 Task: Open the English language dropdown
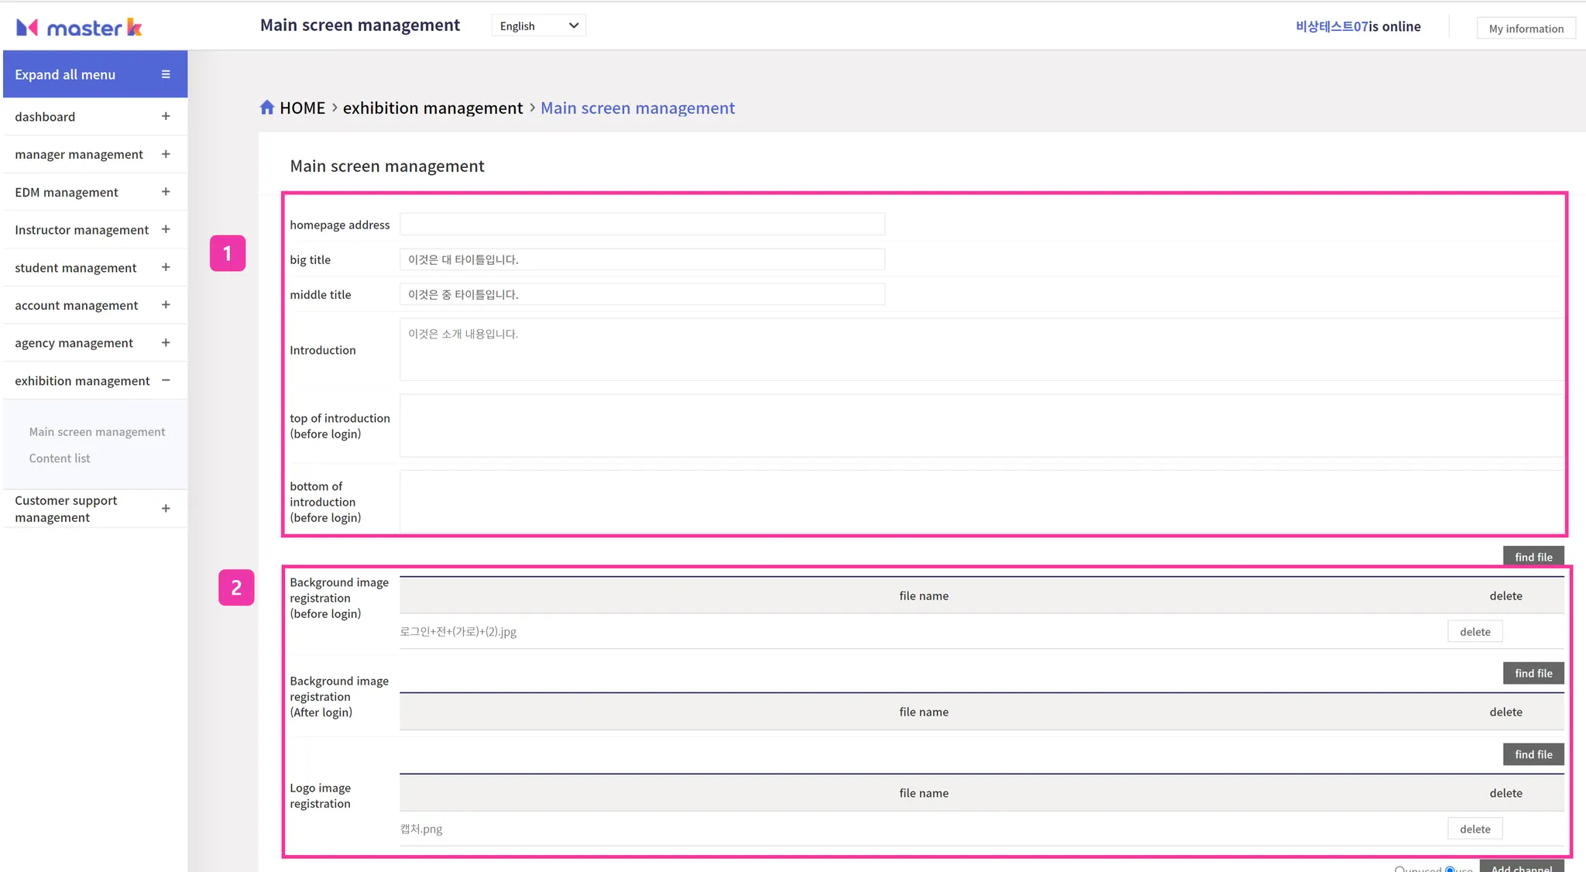[538, 26]
